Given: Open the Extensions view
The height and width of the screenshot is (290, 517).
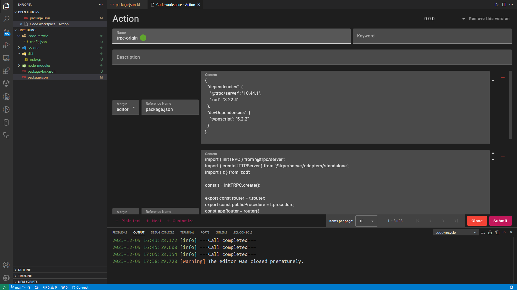Looking at the screenshot, I should click(6, 71).
